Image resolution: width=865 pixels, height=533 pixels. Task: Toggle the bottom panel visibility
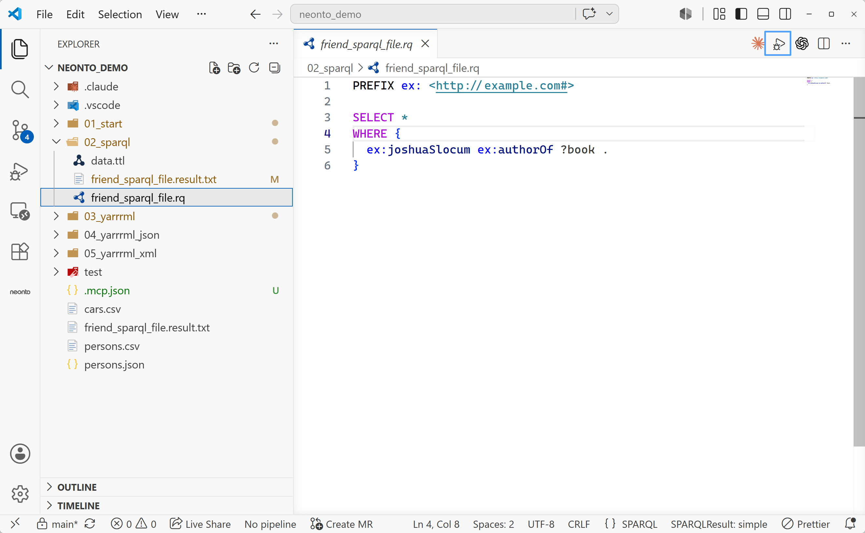763,14
